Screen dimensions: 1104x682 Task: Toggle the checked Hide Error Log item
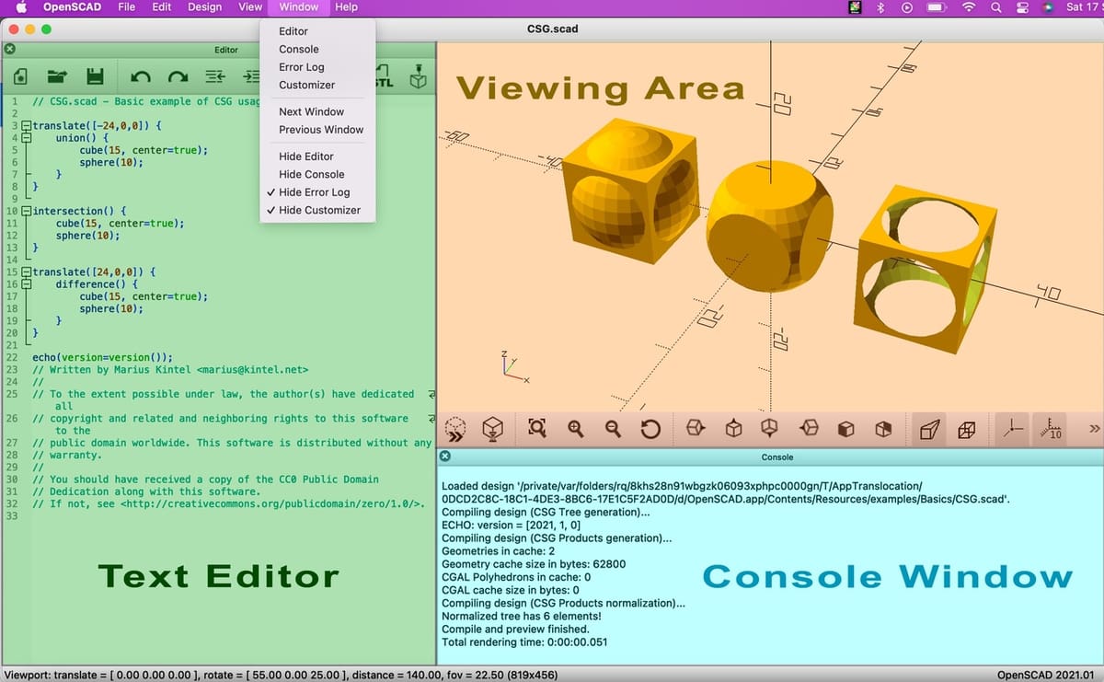click(314, 192)
